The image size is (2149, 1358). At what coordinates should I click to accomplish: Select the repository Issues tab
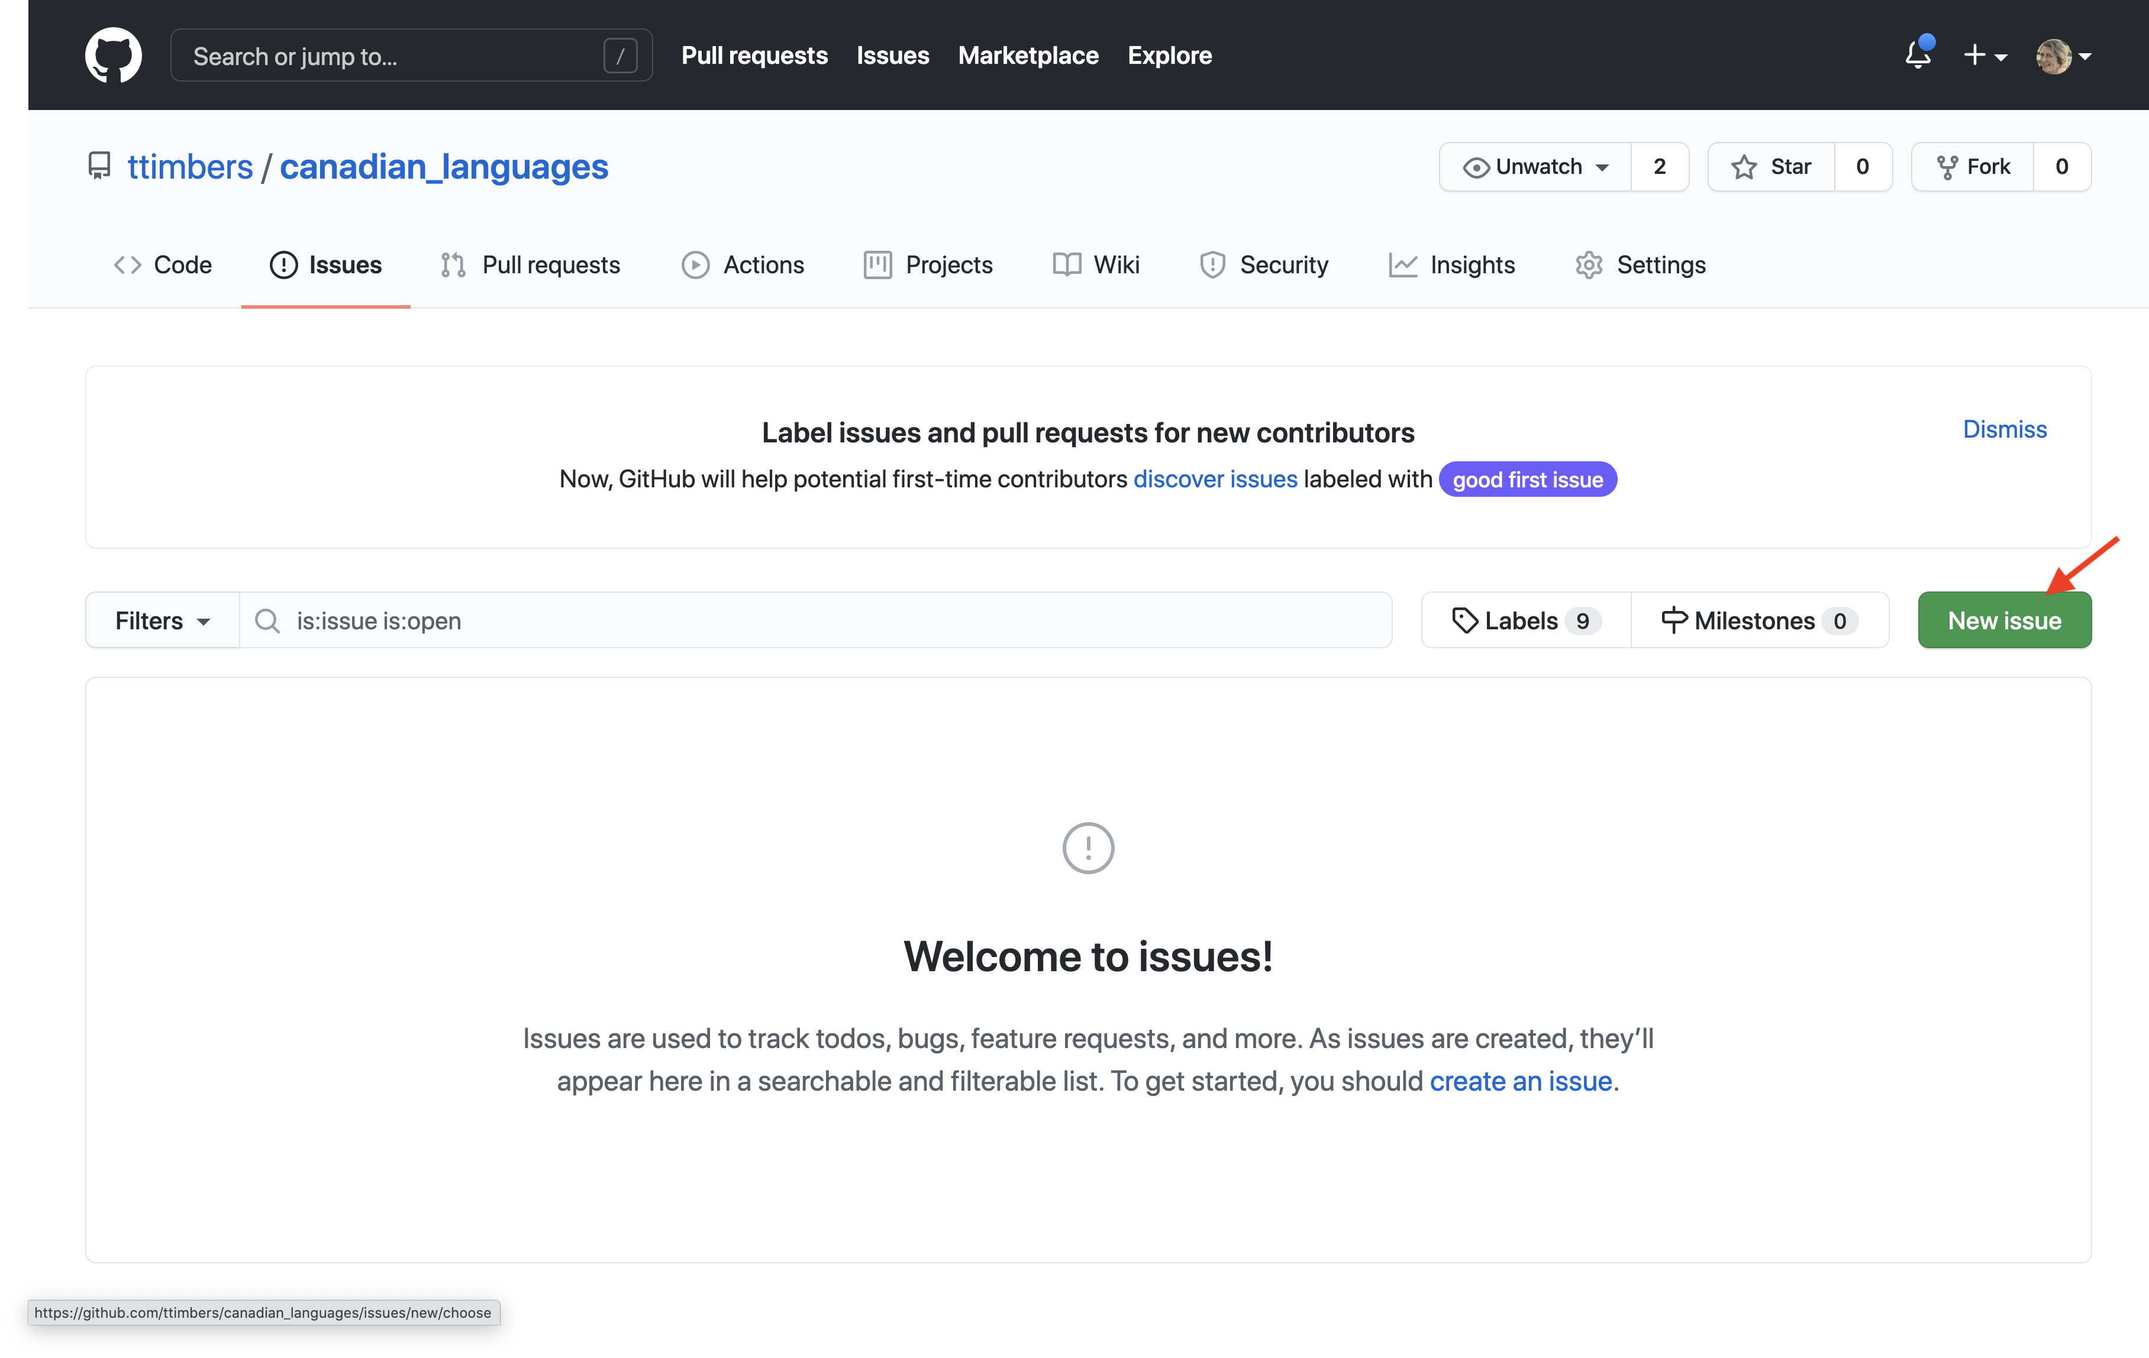(x=326, y=265)
